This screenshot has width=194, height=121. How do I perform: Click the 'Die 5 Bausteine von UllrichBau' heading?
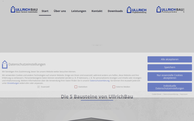[97, 96]
